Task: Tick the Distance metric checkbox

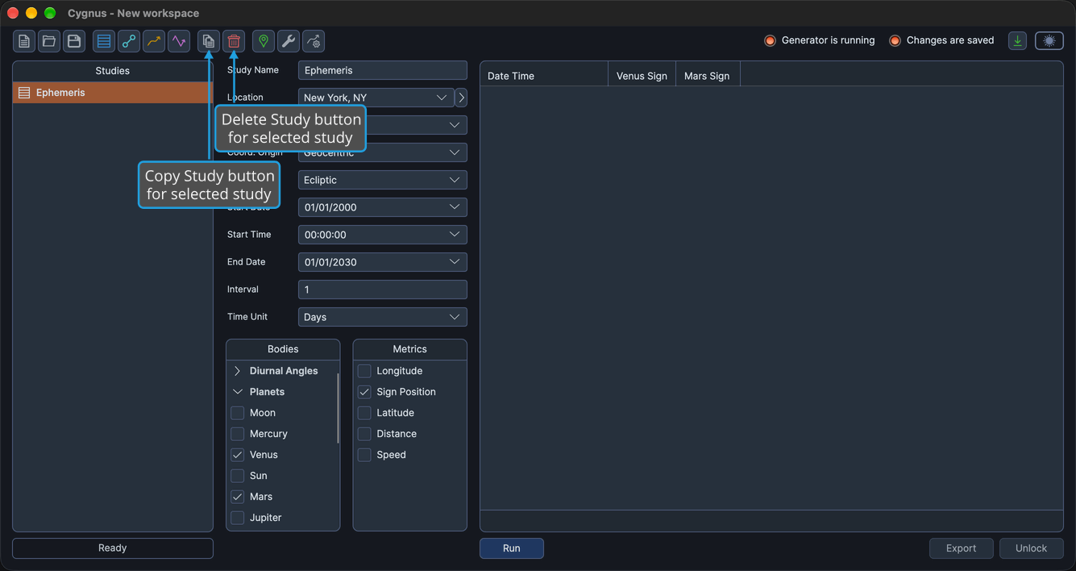Action: (x=364, y=434)
